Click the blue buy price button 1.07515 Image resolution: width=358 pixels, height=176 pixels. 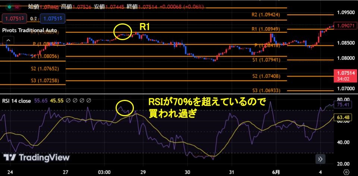[x=53, y=19]
